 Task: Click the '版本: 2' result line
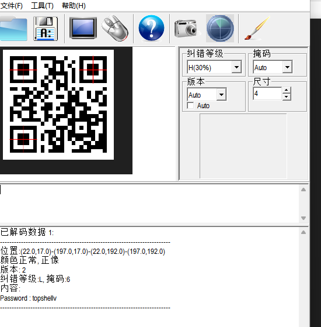point(13,270)
